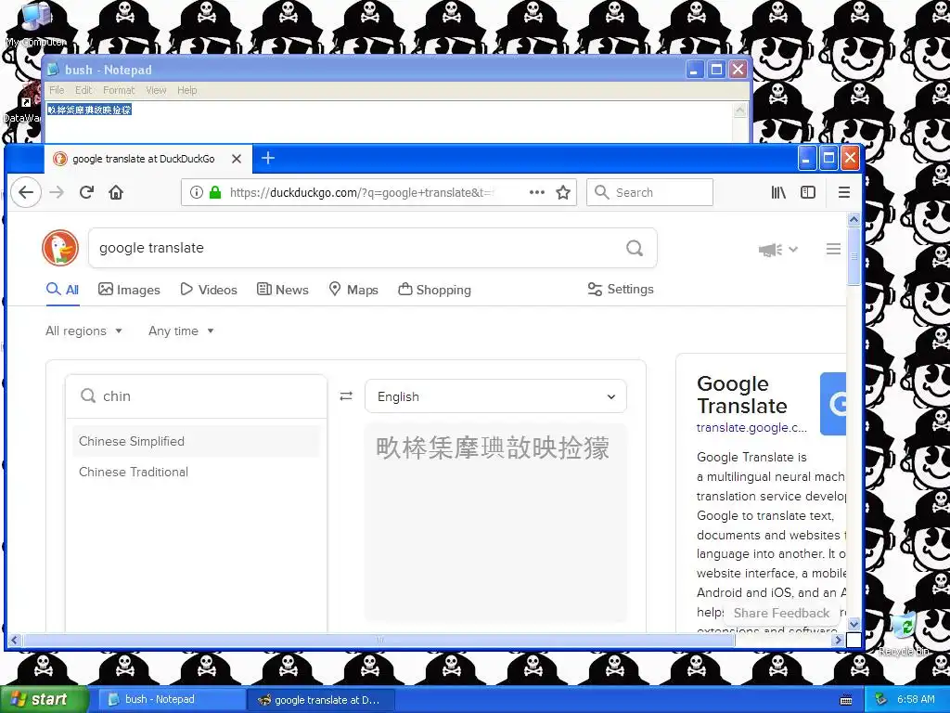Open the megaphone announcements icon
The height and width of the screenshot is (713, 950).
coord(770,249)
